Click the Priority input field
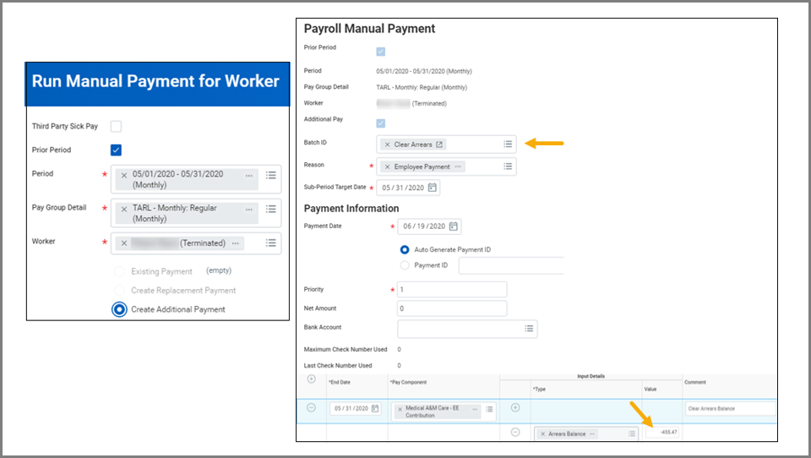The width and height of the screenshot is (811, 458). [452, 290]
